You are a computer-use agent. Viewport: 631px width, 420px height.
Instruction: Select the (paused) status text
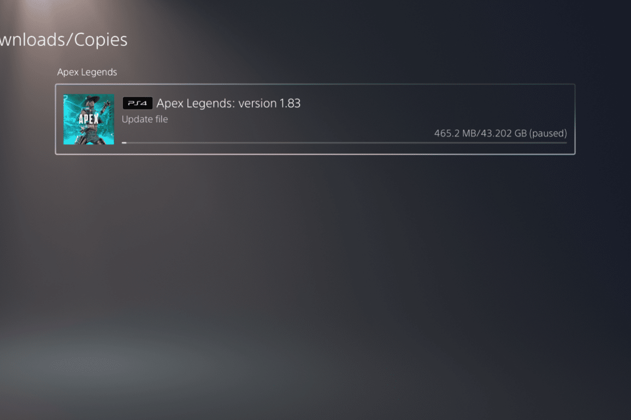pos(548,133)
